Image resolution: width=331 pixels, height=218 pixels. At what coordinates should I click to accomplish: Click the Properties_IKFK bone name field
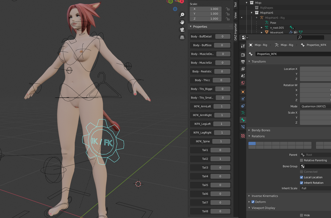293,54
